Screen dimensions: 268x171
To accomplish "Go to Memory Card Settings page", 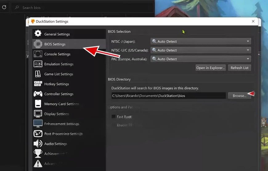I will point(61,104).
